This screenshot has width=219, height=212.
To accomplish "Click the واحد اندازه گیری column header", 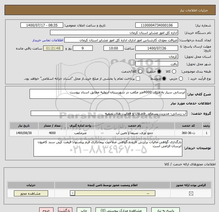I will point(80,125).
